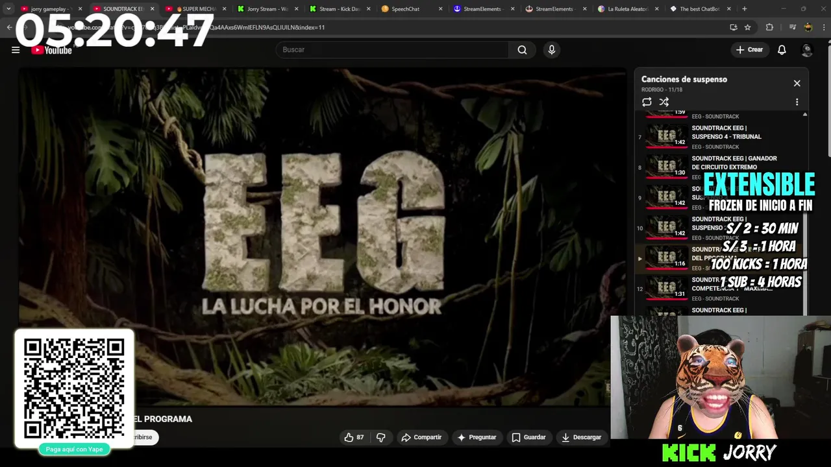Switch to The best ChatBot tab

pos(699,9)
